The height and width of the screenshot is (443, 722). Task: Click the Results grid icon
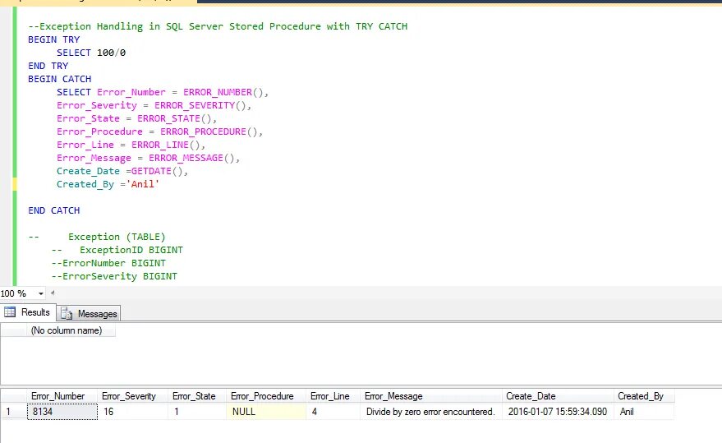pyautogui.click(x=10, y=312)
